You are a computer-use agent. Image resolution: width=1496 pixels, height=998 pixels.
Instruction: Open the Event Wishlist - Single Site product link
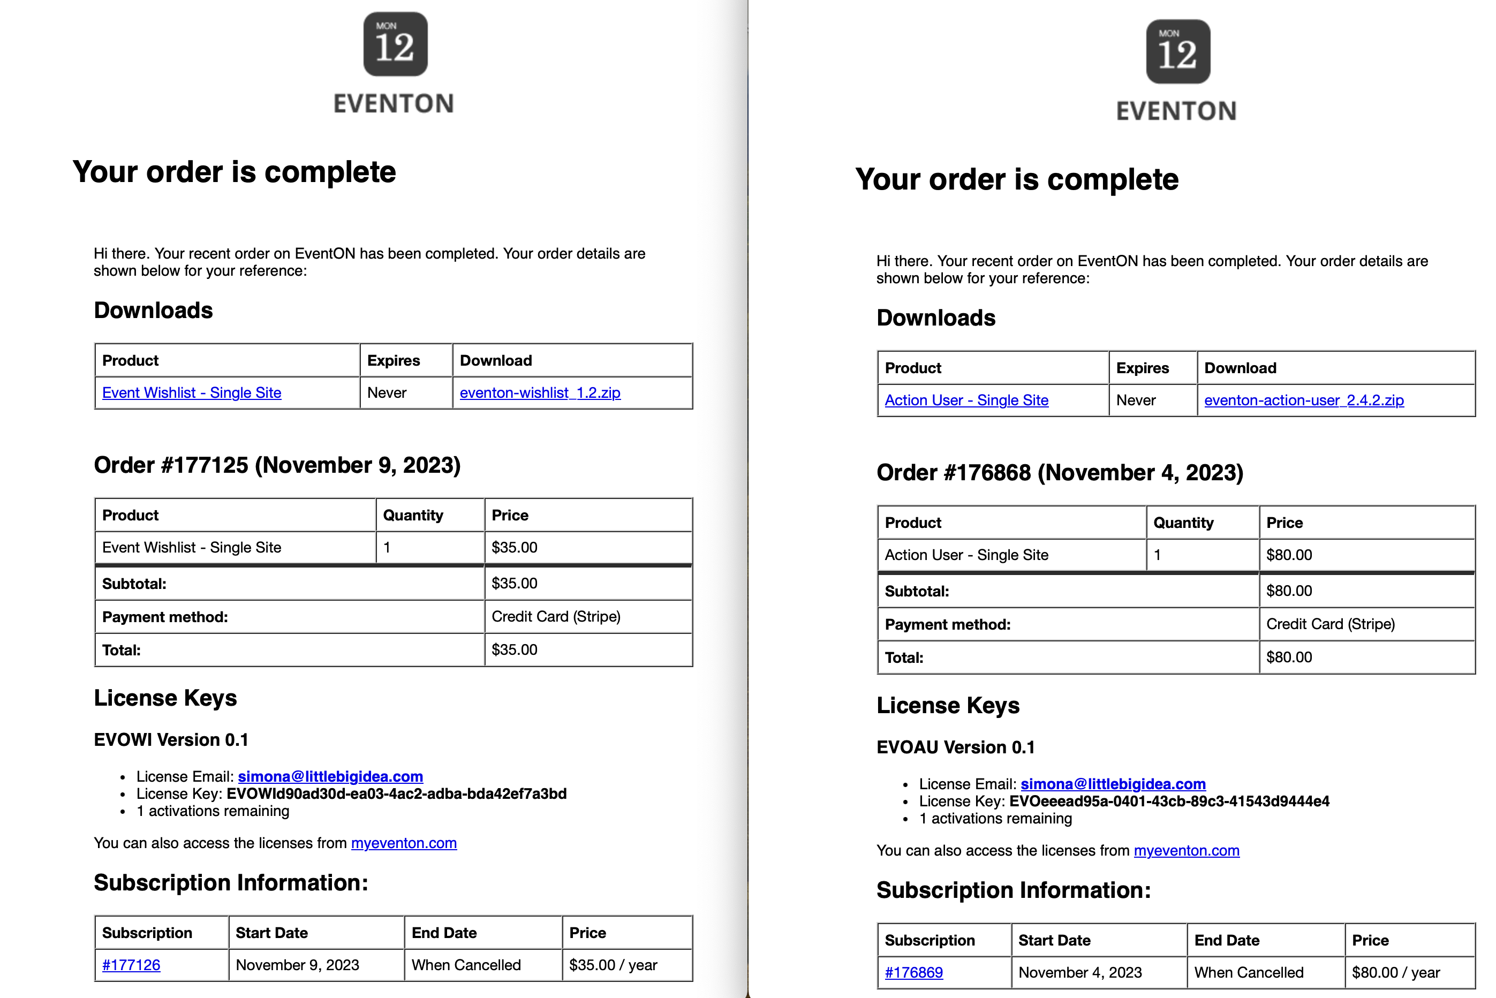[x=192, y=392]
